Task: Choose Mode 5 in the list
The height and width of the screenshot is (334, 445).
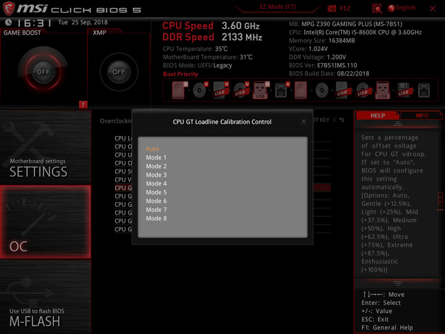Action: coord(156,192)
